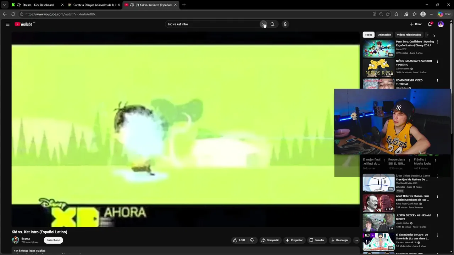Open browser tab actions dropdown

(5, 5)
